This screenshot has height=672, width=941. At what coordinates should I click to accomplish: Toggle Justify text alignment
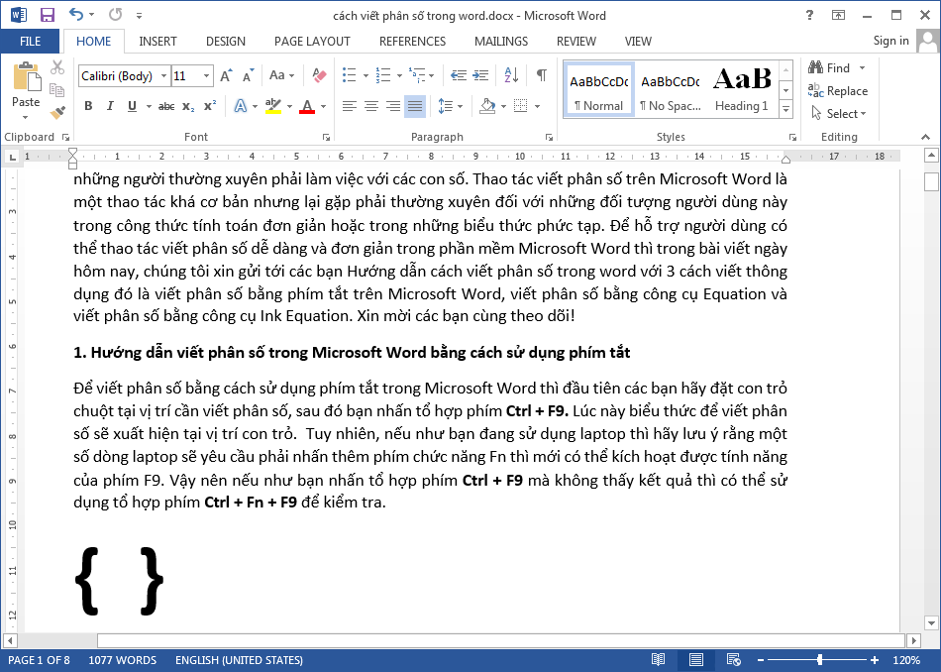pos(415,106)
